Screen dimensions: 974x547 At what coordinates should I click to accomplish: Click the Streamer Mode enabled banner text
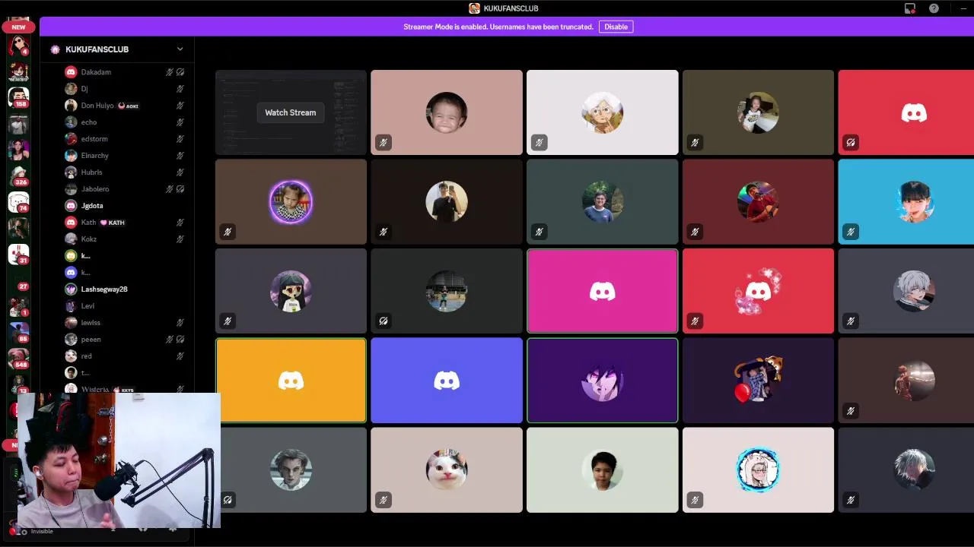point(498,27)
